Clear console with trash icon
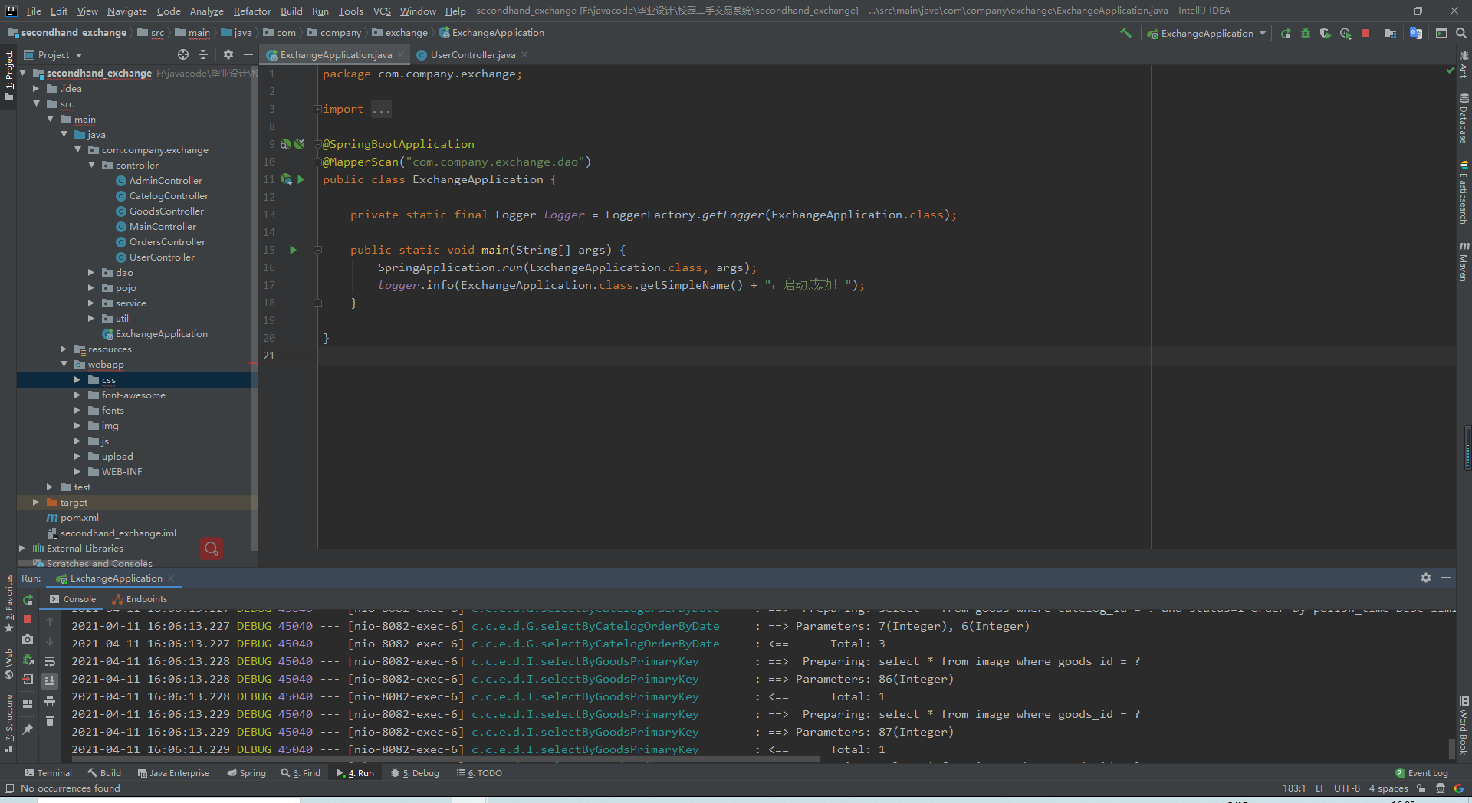Image resolution: width=1472 pixels, height=803 pixels. coord(50,720)
